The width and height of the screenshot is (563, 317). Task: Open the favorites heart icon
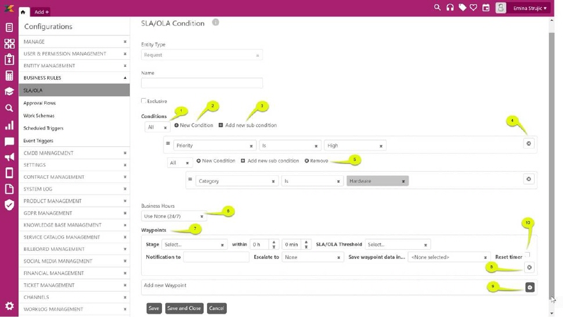click(x=474, y=8)
